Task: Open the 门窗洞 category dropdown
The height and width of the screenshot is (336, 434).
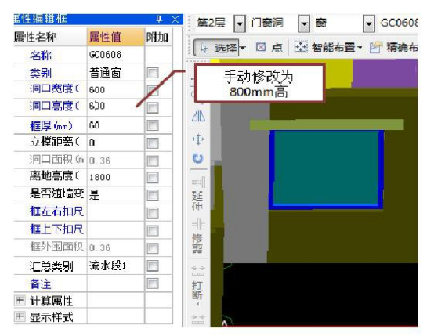Action: pos(304,23)
